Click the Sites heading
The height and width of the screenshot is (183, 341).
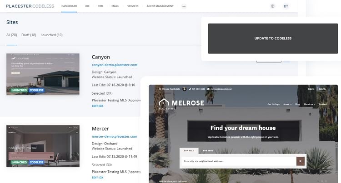[x=12, y=22]
